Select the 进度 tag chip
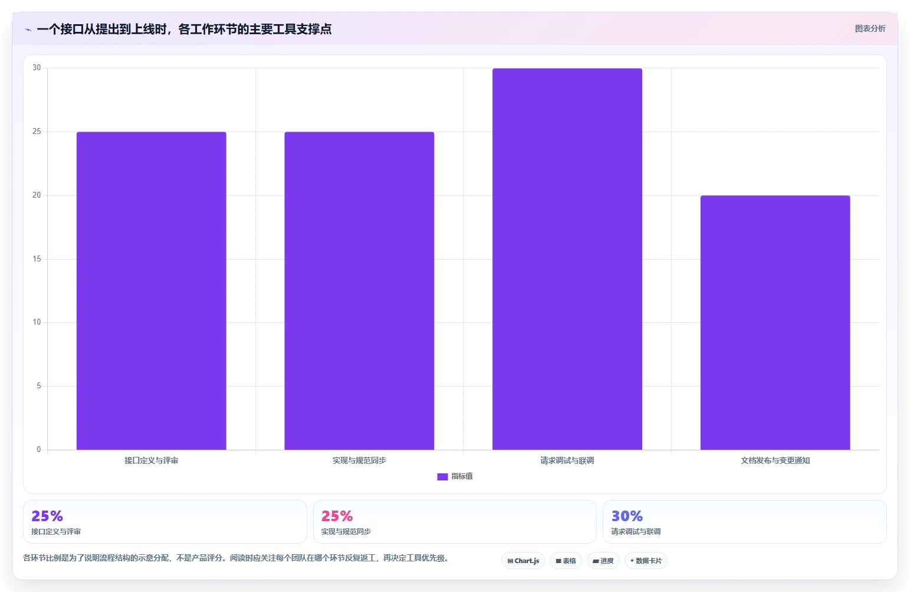 coord(603,561)
